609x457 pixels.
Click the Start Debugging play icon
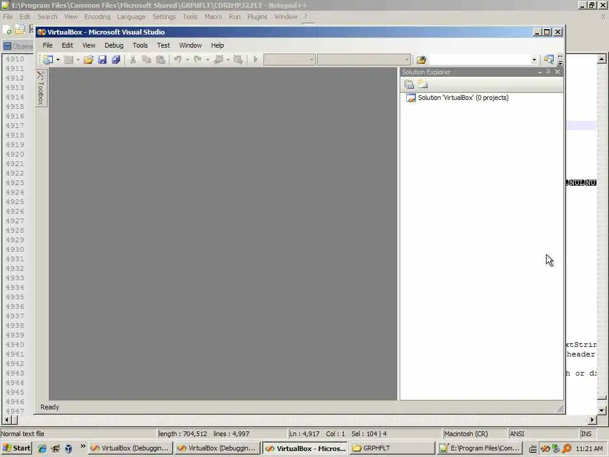pos(256,60)
